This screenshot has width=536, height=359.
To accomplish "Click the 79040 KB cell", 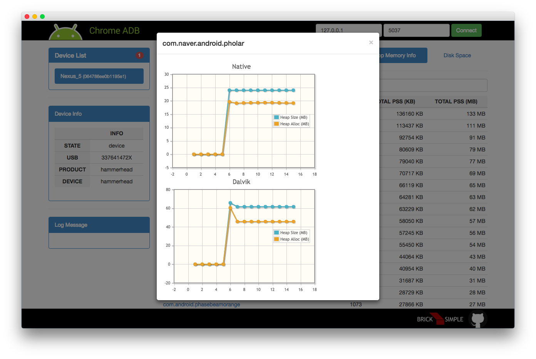I will point(411,161).
